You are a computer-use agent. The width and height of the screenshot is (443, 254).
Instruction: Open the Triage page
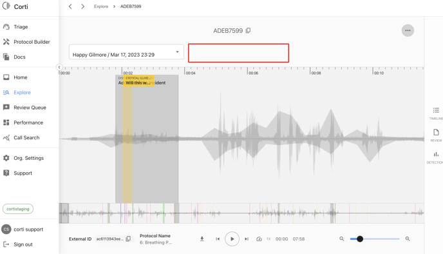[x=21, y=27]
